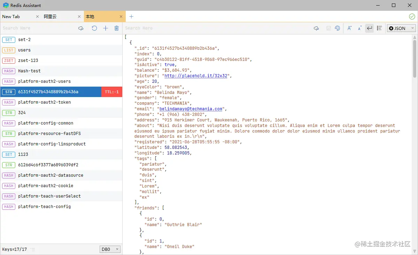Open the Hash-test key

click(x=61, y=71)
